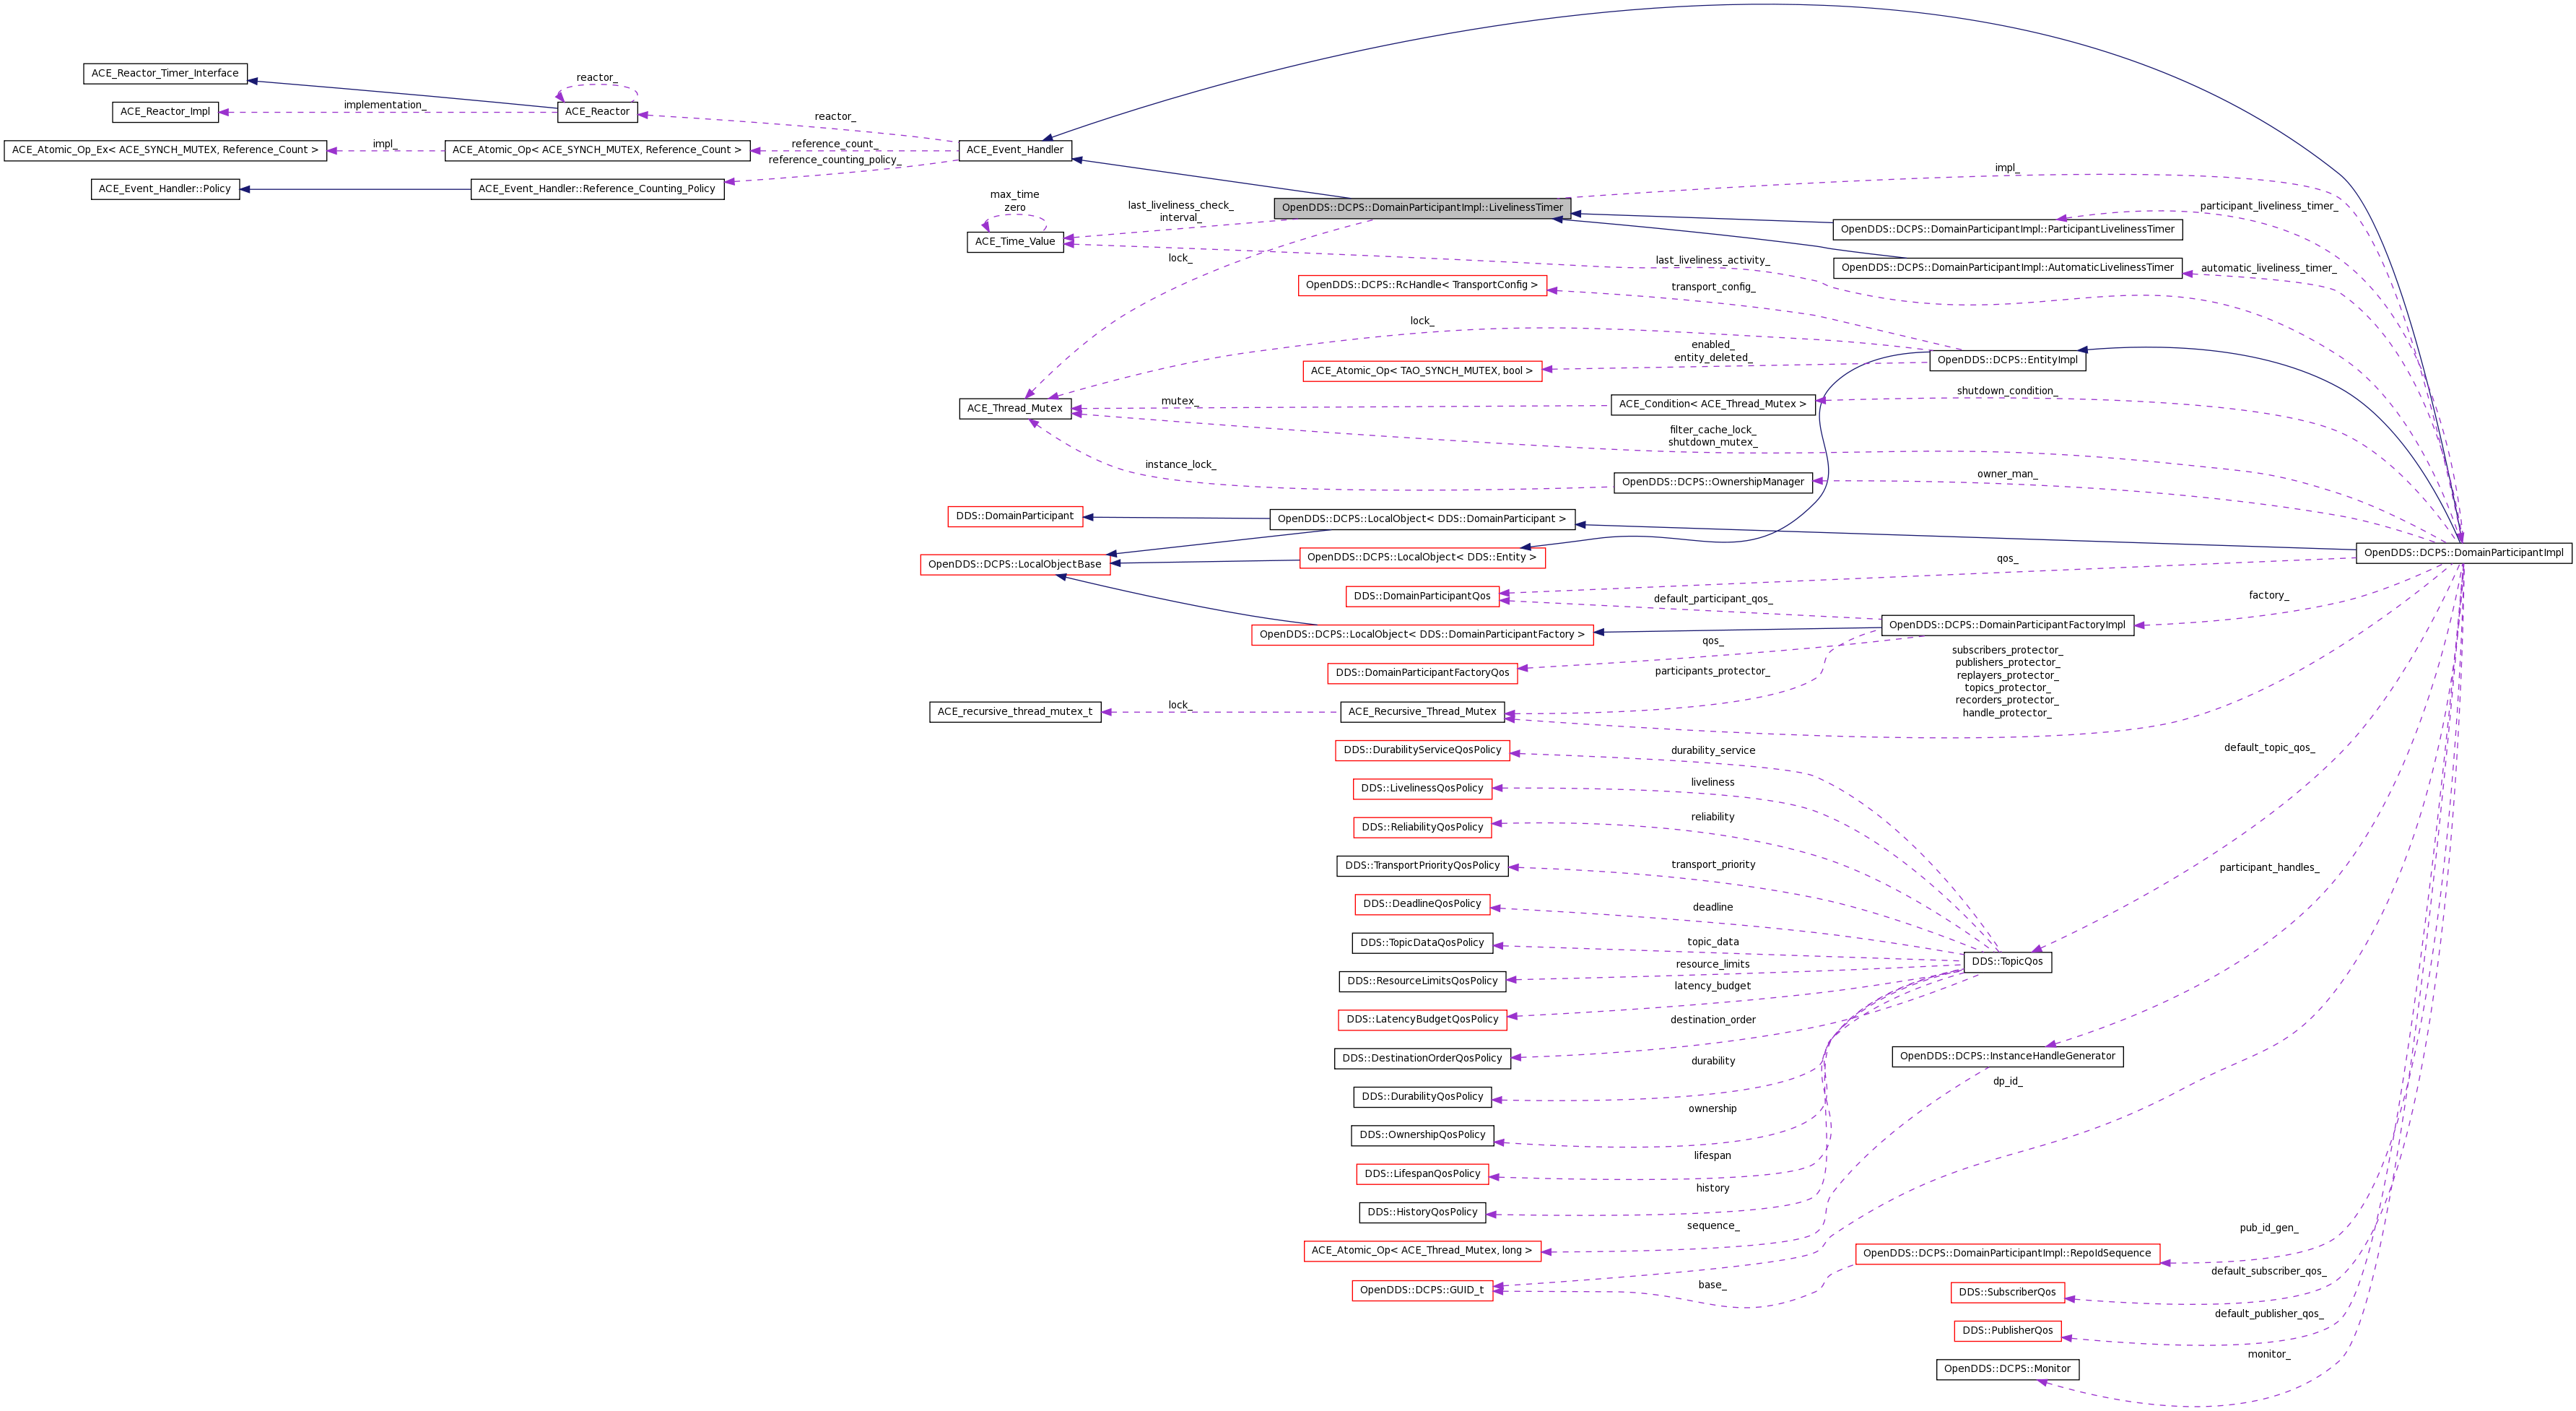This screenshot has width=2576, height=1411.
Task: Open the DomainParticipantFactoryImpl node
Action: (2007, 625)
